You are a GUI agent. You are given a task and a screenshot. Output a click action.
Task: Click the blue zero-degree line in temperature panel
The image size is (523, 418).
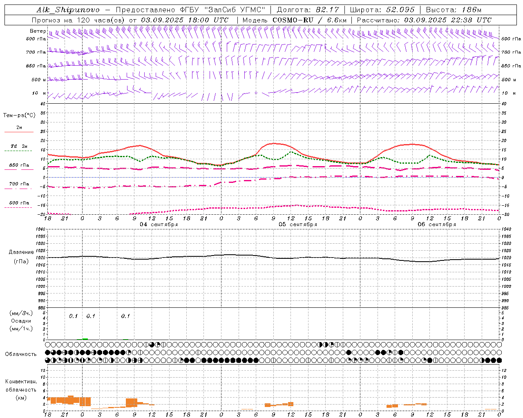pos(273,177)
